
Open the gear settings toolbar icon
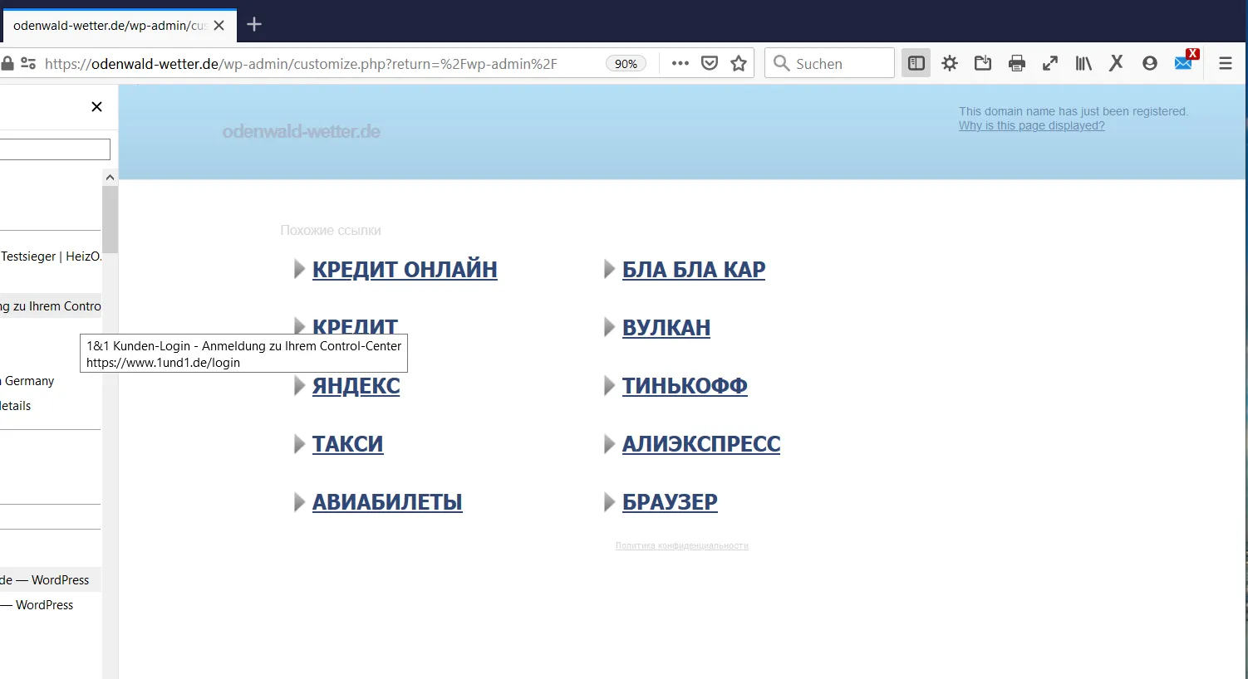click(x=950, y=63)
